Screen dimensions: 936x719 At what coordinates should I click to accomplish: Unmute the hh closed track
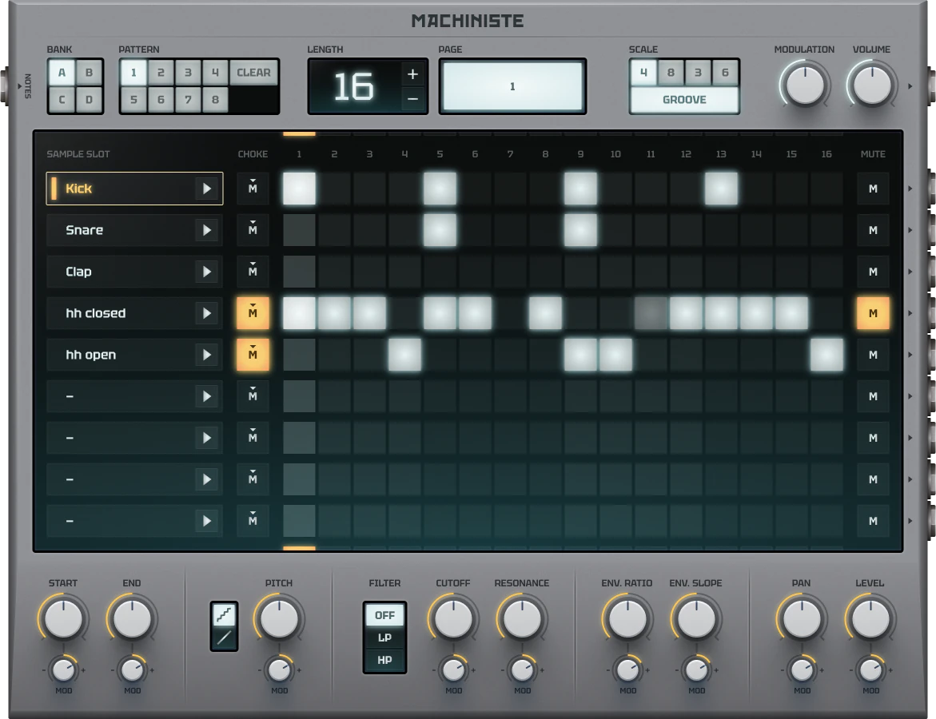tap(873, 313)
